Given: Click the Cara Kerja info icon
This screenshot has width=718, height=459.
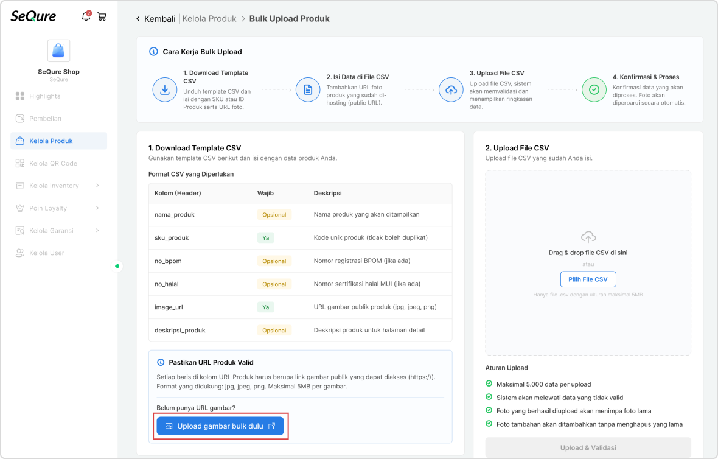Looking at the screenshot, I should (x=153, y=52).
